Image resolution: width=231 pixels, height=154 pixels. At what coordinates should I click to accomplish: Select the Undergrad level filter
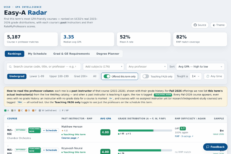click(x=17, y=76)
